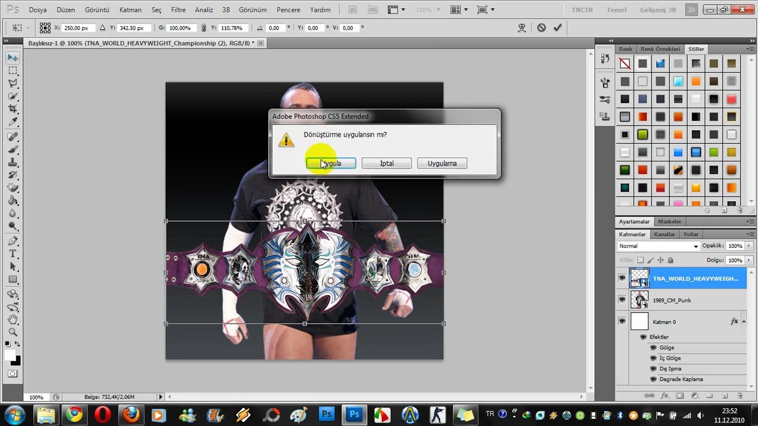Select the Geliştirilmiş 3B workspace
Image resolution: width=758 pixels, height=426 pixels.
658,10
